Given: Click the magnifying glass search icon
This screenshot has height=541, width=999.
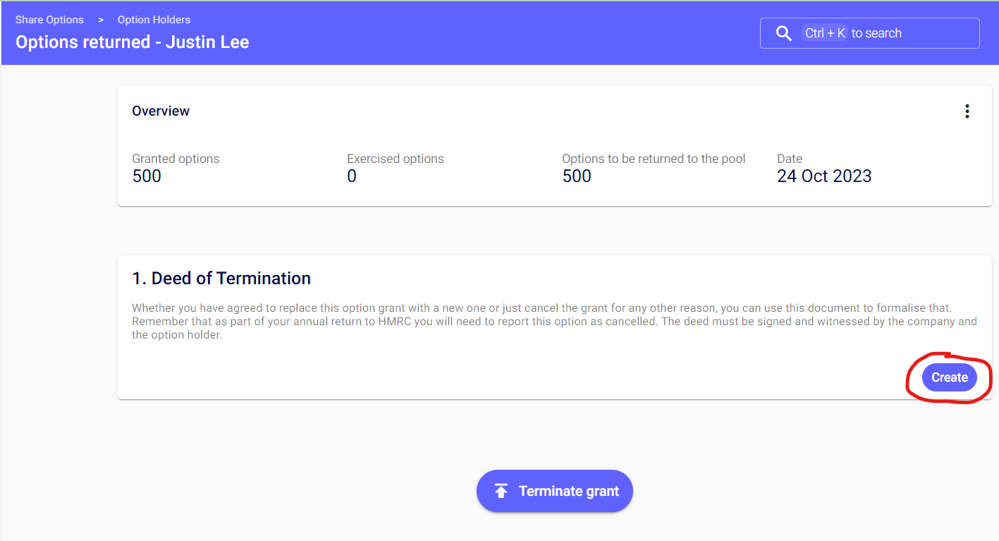Looking at the screenshot, I should [783, 33].
